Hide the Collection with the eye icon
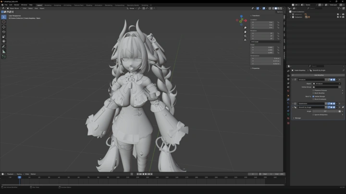346x194 pixels. [x=341, y=17]
